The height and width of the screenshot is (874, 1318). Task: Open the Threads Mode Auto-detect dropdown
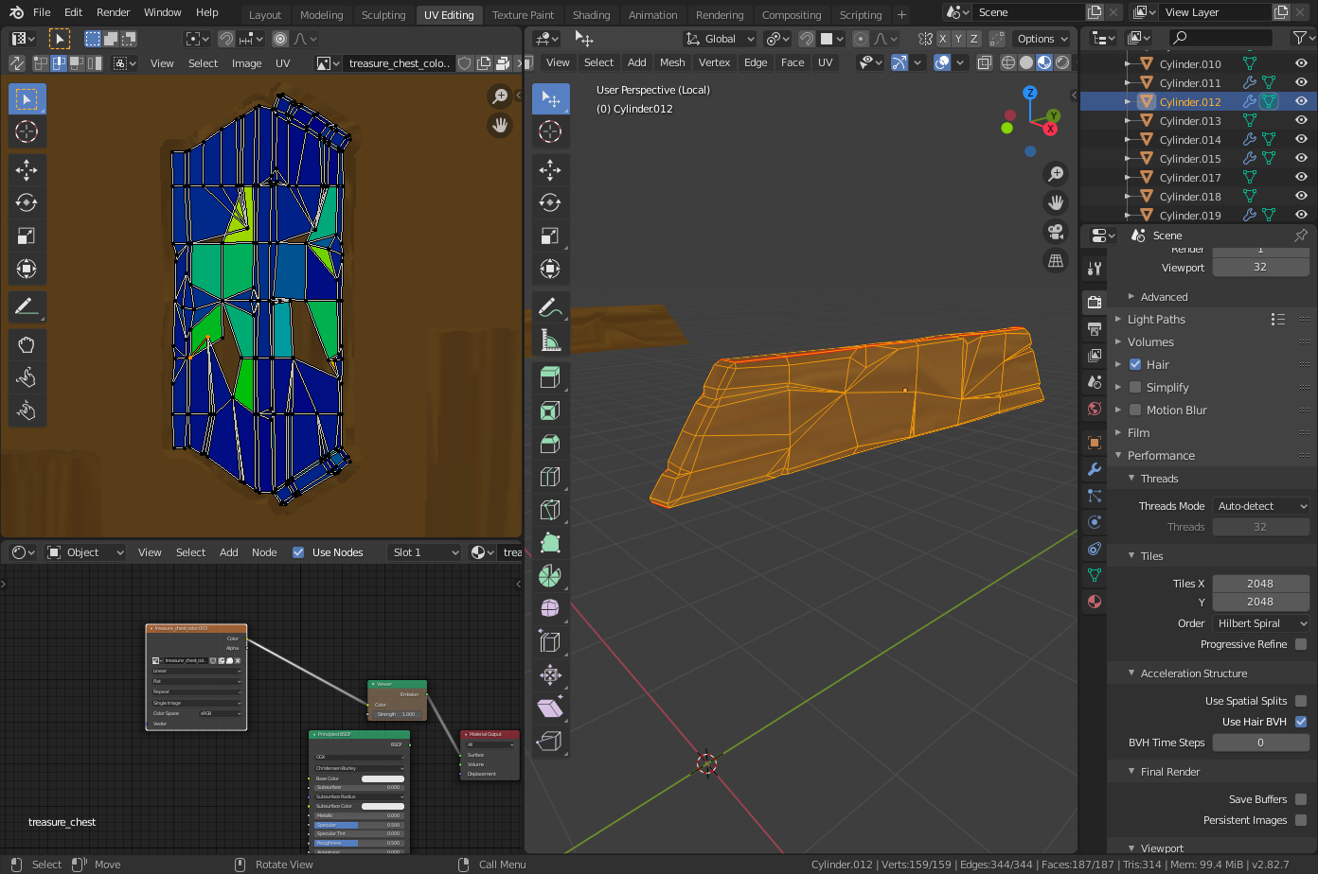click(x=1260, y=505)
